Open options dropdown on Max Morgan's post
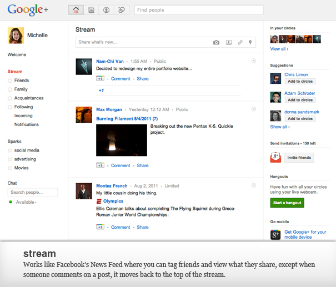The width and height of the screenshot is (336, 287). 253,109
